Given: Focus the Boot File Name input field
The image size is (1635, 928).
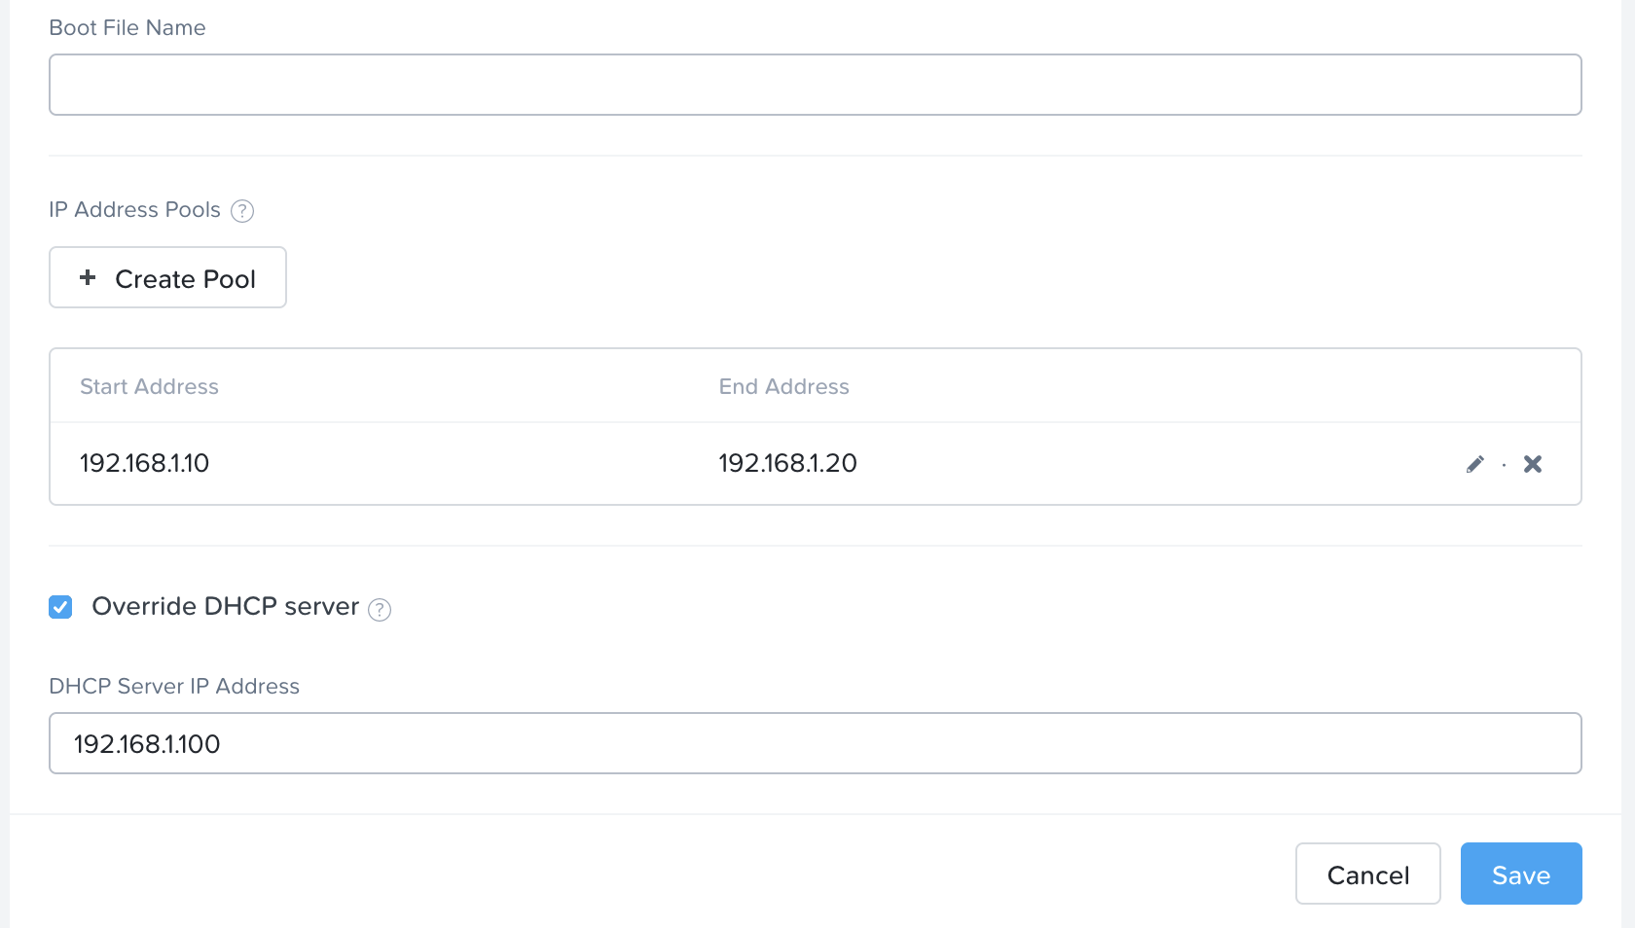Looking at the screenshot, I should pos(815,85).
